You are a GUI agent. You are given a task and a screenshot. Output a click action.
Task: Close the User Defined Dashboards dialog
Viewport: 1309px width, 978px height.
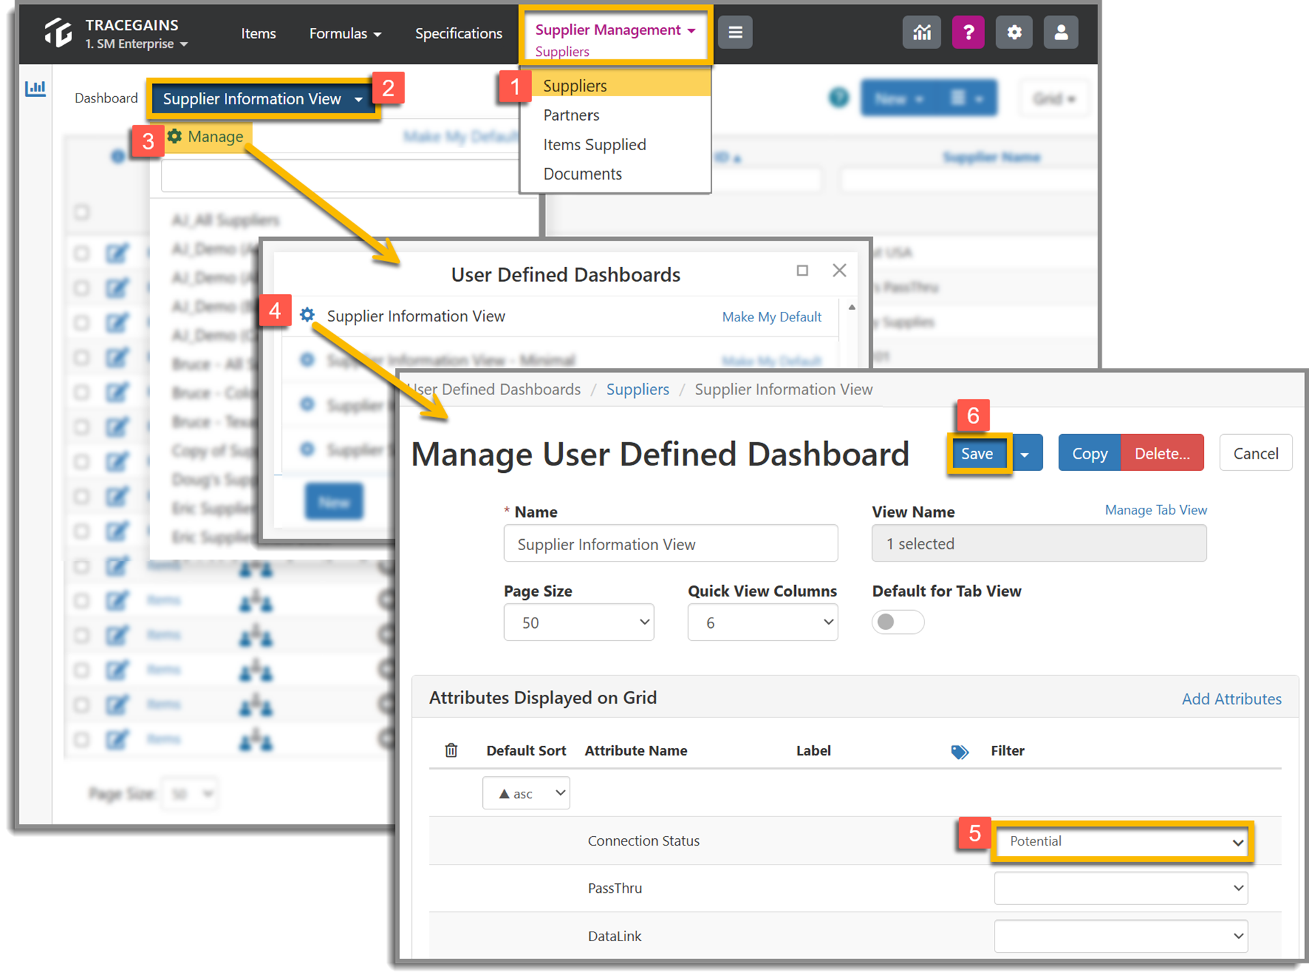coord(839,270)
